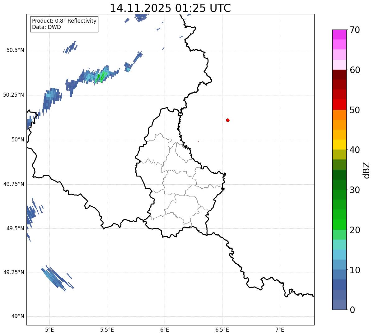The image size is (374, 336).
Task: Click the 49.25°N latitude label
Action: tap(14, 272)
